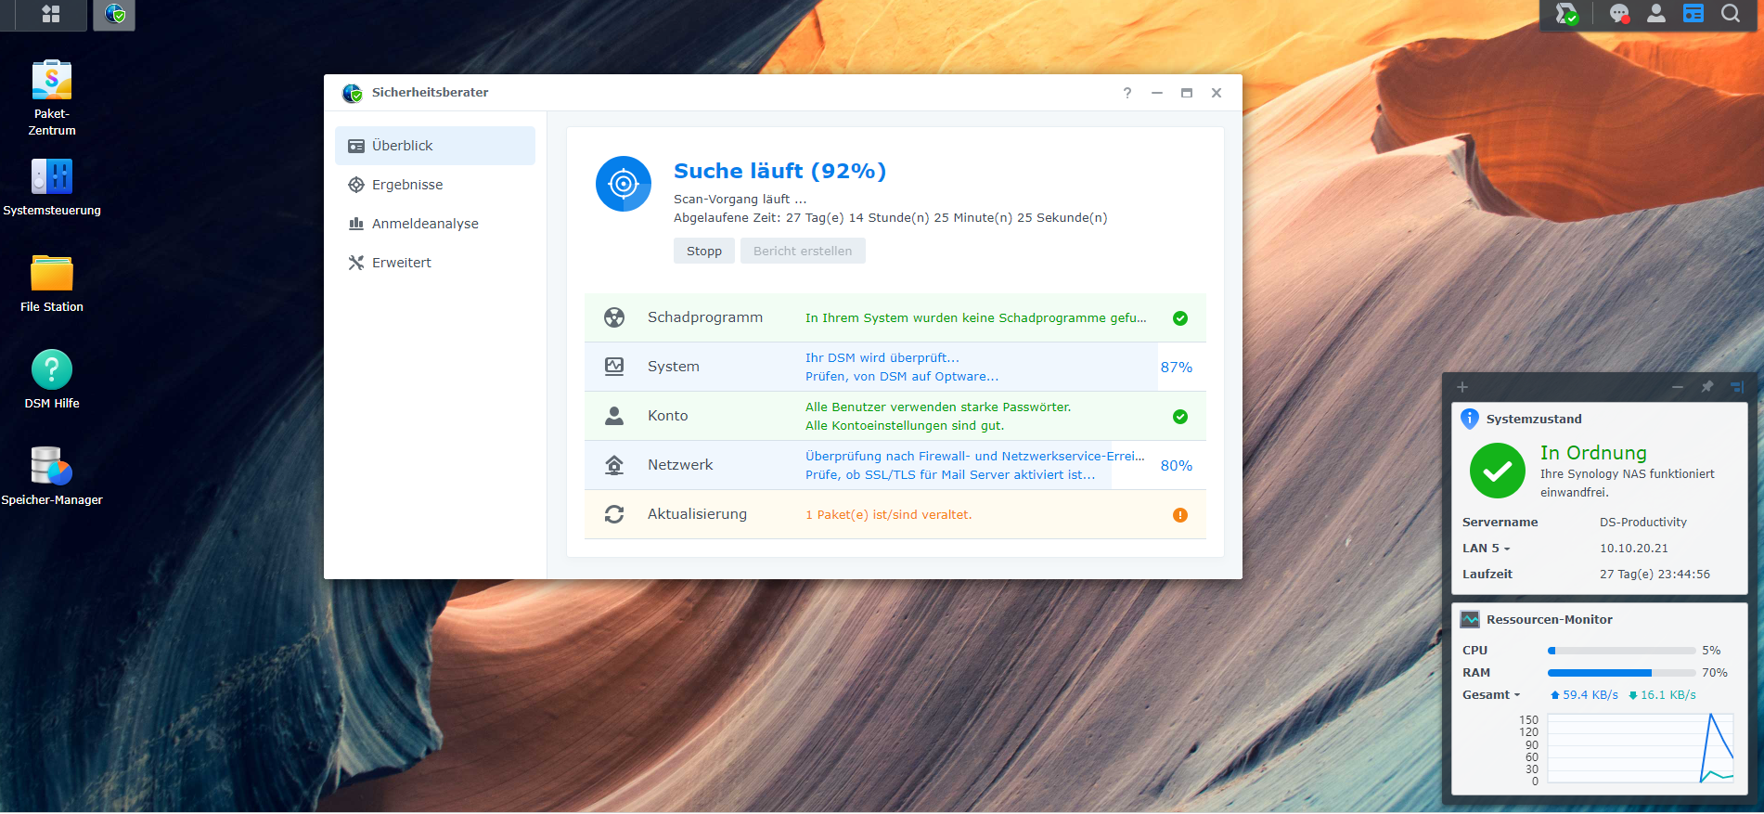This screenshot has width=1764, height=814.
Task: Open Paket-Zentrum desktop icon
Action: point(52,97)
